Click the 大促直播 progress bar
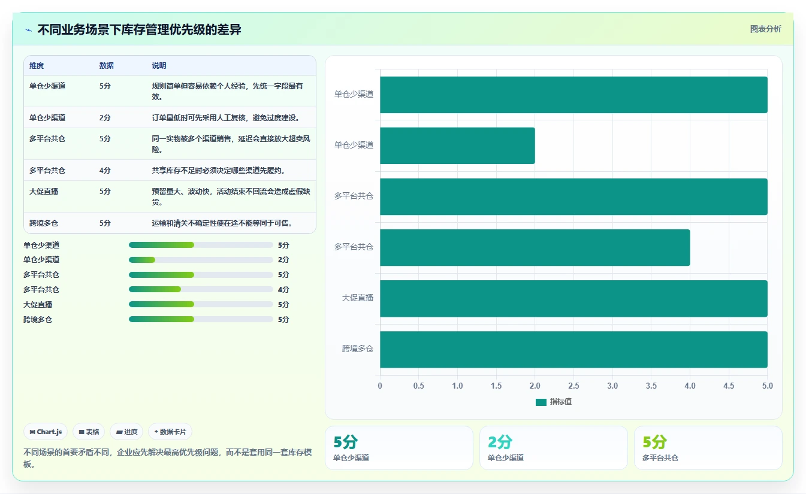This screenshot has width=806, height=494. 201,304
